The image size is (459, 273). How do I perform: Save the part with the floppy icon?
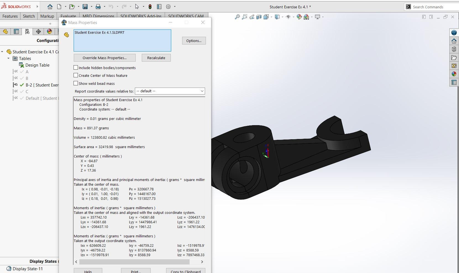click(85, 7)
